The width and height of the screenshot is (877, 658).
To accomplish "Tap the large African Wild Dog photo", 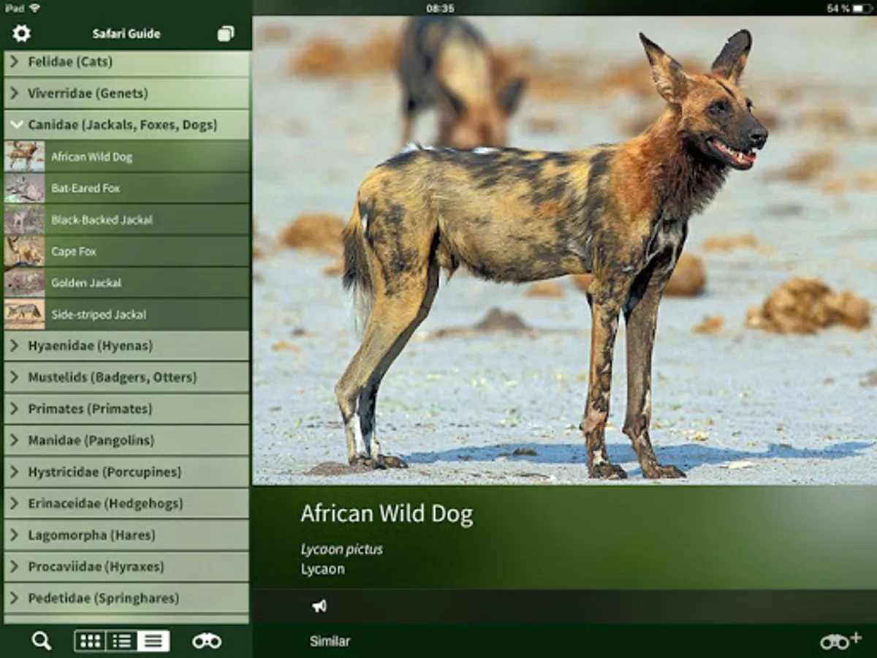I will [x=565, y=250].
